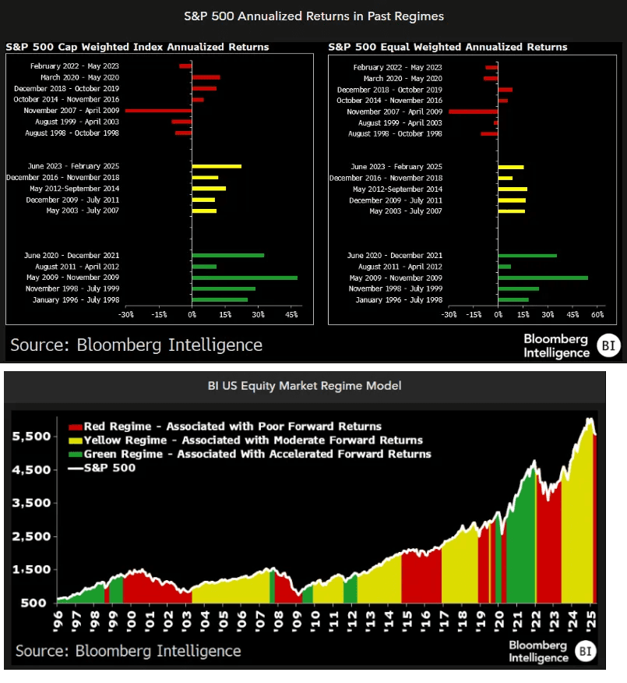Click 'May 2003 - July 2007' in Cap Weighted chart
This screenshot has width=627, height=683.
pyautogui.click(x=83, y=211)
